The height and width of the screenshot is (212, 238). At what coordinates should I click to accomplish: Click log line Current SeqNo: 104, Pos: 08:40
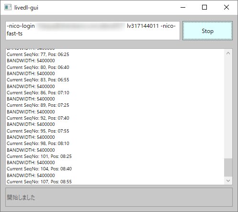click(39, 169)
